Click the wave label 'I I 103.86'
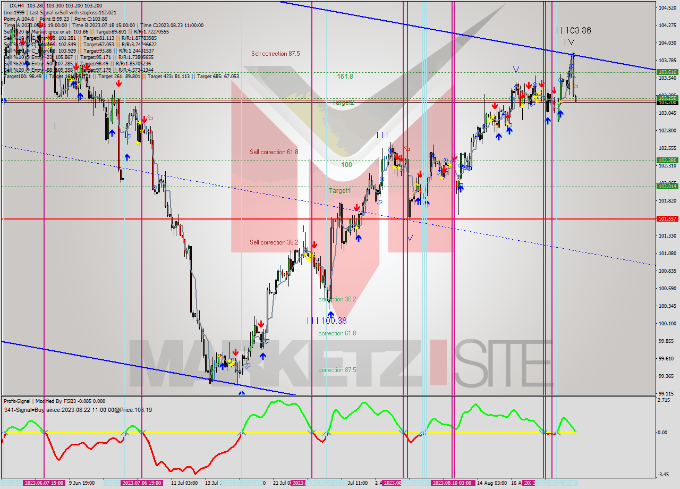This screenshot has height=489, width=680. [573, 31]
